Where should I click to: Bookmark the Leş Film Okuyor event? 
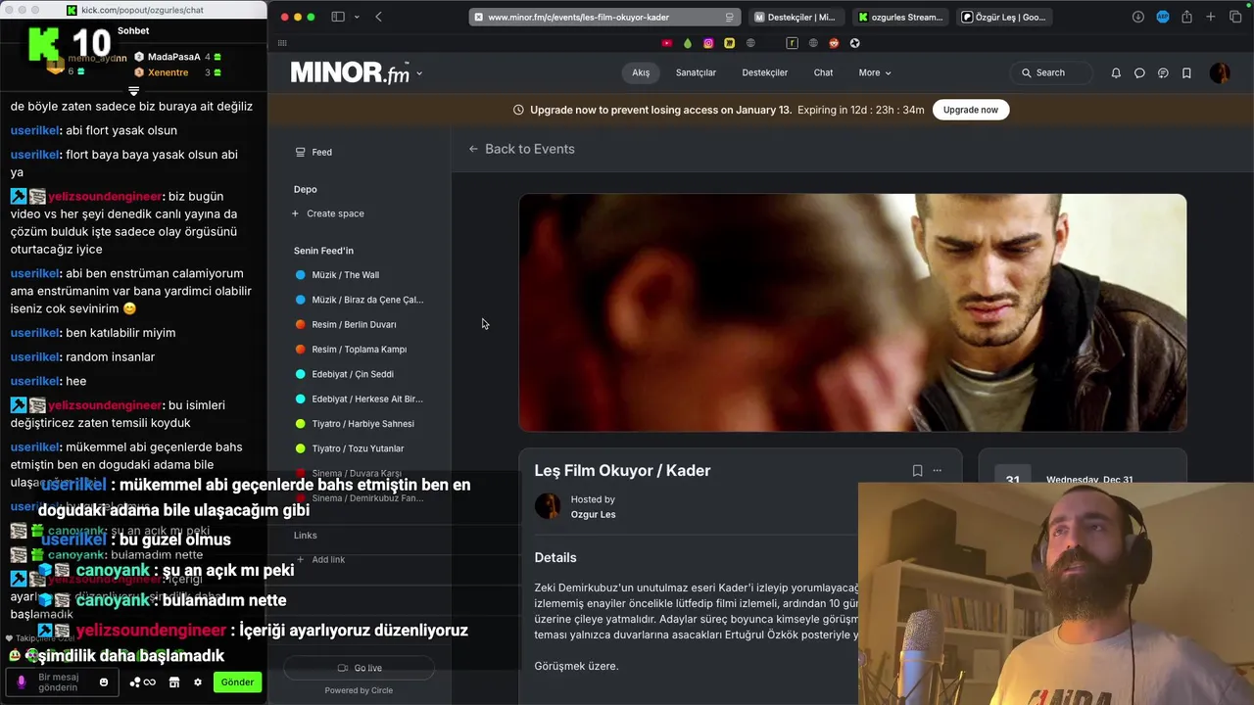pyautogui.click(x=917, y=470)
